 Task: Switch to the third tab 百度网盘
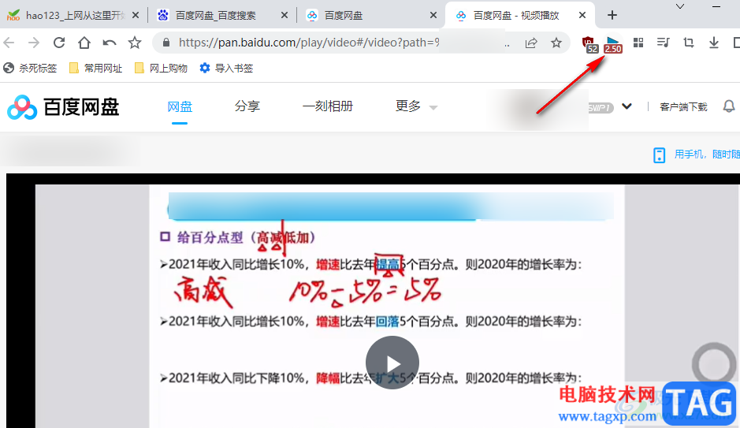coord(370,15)
